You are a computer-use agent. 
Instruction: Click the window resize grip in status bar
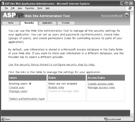(x=132, y=120)
